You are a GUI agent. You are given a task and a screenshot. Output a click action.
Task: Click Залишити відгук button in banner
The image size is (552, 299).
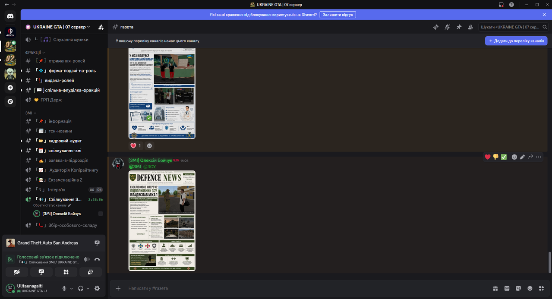[338, 15]
